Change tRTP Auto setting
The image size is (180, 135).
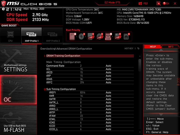click(108, 112)
